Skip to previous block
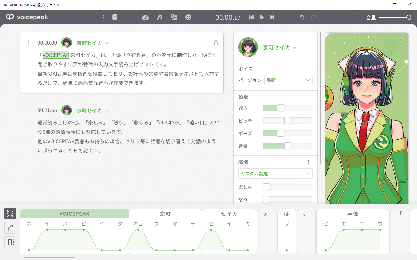The height and width of the screenshot is (260, 417). [251, 17]
